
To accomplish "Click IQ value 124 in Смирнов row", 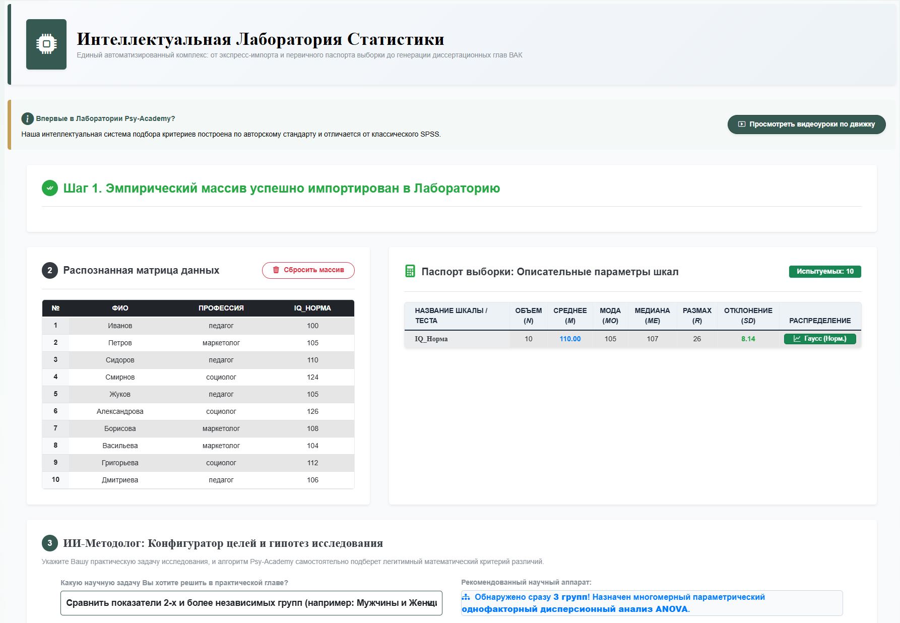I will pos(312,377).
